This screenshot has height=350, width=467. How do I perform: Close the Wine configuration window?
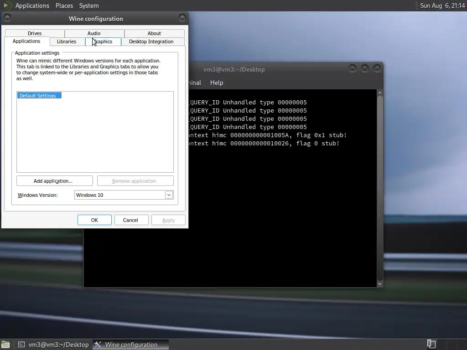tap(182, 18)
